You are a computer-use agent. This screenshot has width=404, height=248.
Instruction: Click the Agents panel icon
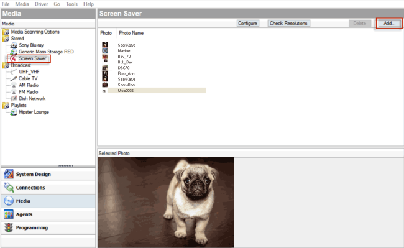(x=9, y=214)
